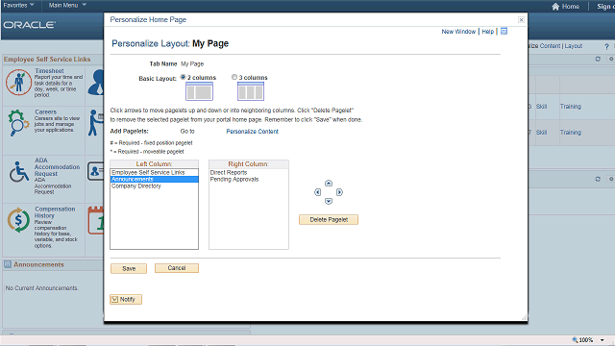Click the Announcements pagelet header icon
The height and width of the screenshot is (346, 615).
click(x=8, y=264)
